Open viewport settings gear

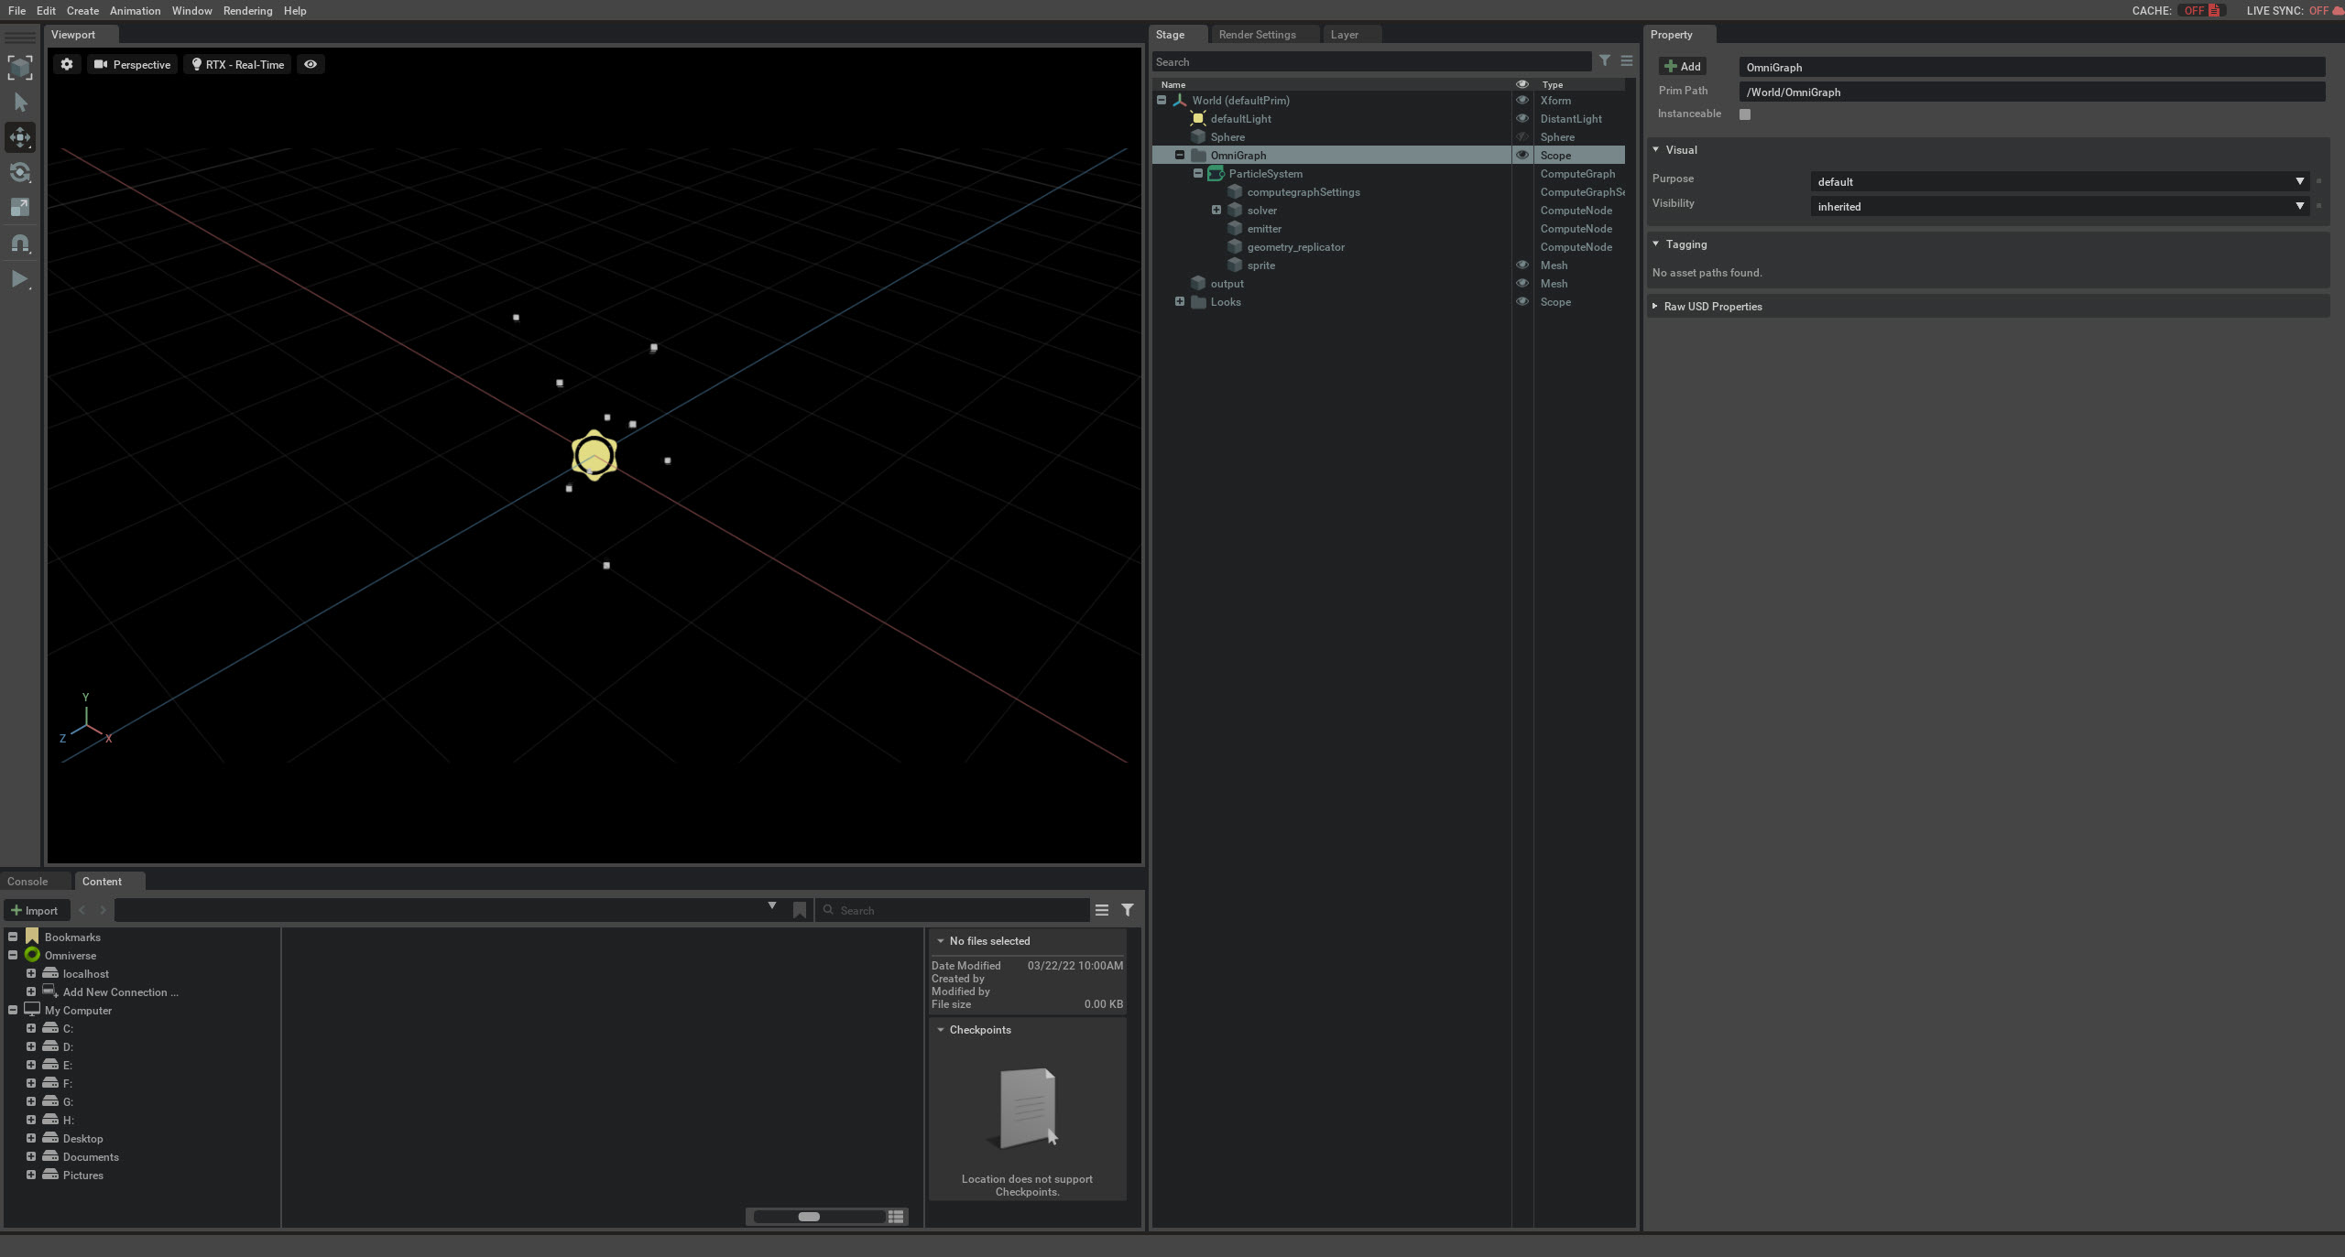click(x=66, y=64)
